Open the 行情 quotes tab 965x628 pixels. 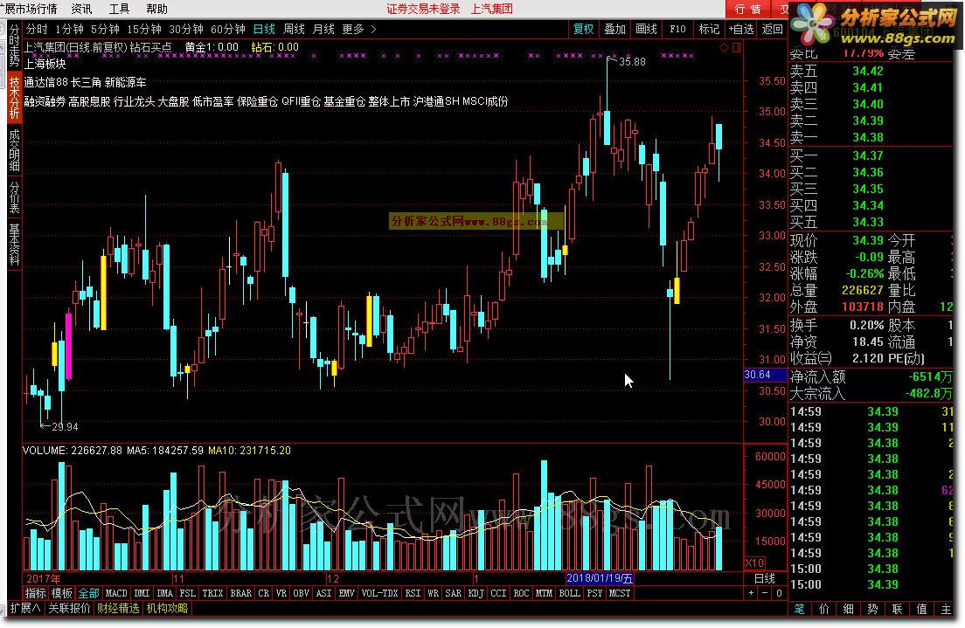(747, 9)
